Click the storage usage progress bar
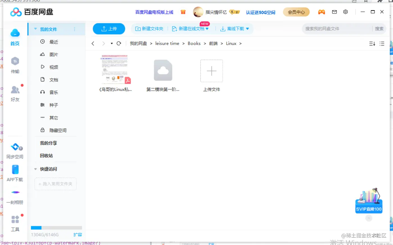393x245 pixels. (x=56, y=228)
